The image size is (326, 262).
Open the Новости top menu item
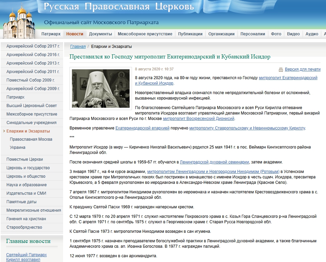click(75, 34)
